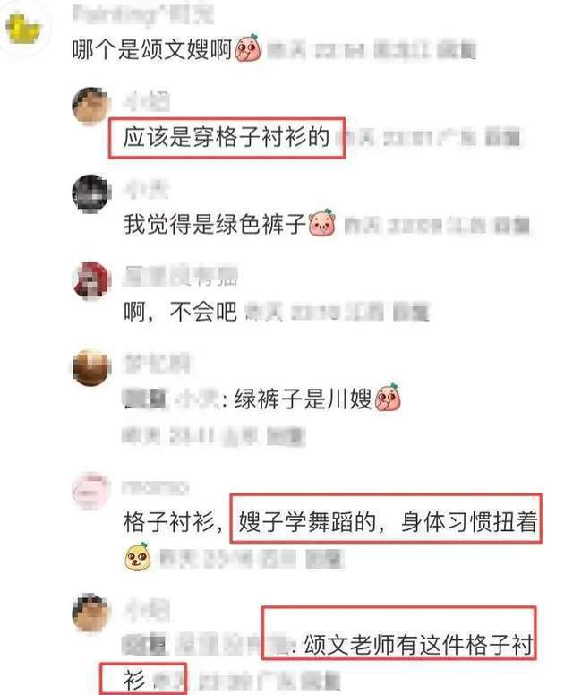573x695 pixels.
Task: Select the comment 我觉得是绿色裤子
Action: (x=215, y=224)
